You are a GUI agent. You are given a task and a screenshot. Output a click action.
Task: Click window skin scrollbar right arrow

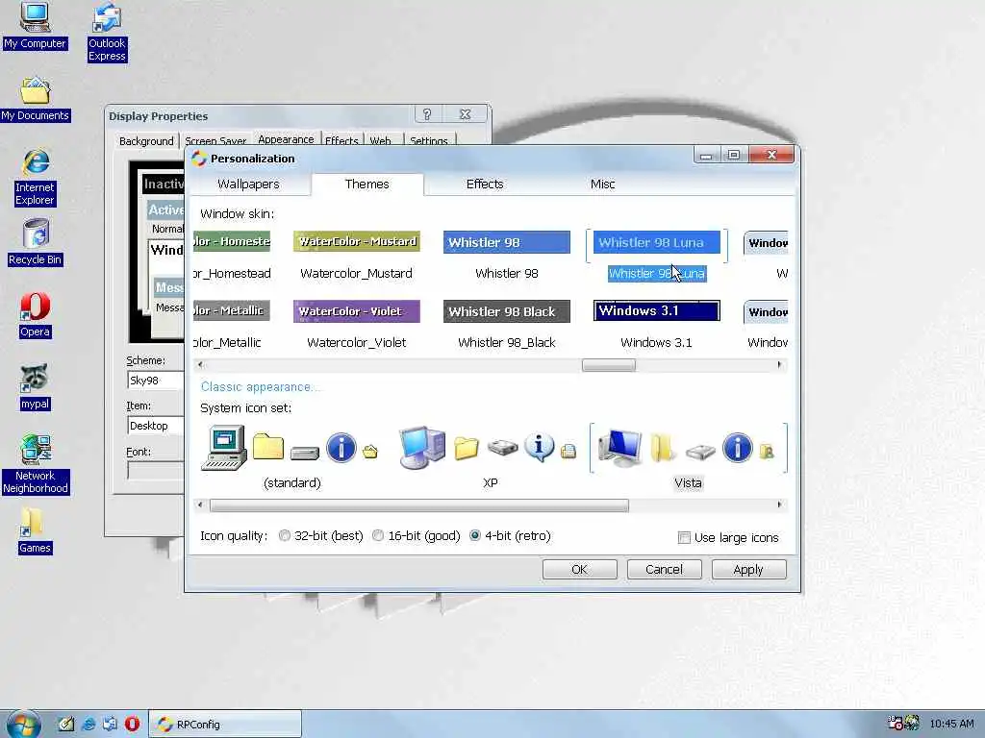[x=779, y=364]
